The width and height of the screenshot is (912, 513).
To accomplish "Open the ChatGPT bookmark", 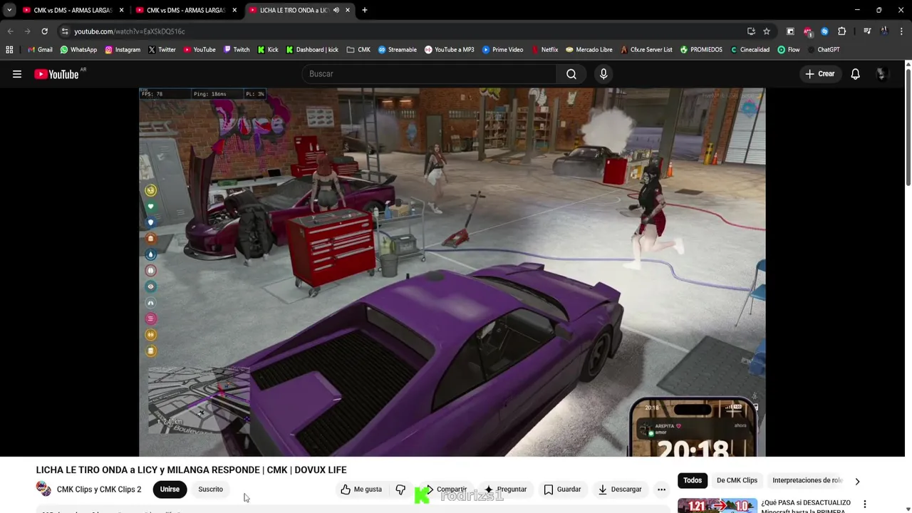I will [x=823, y=50].
